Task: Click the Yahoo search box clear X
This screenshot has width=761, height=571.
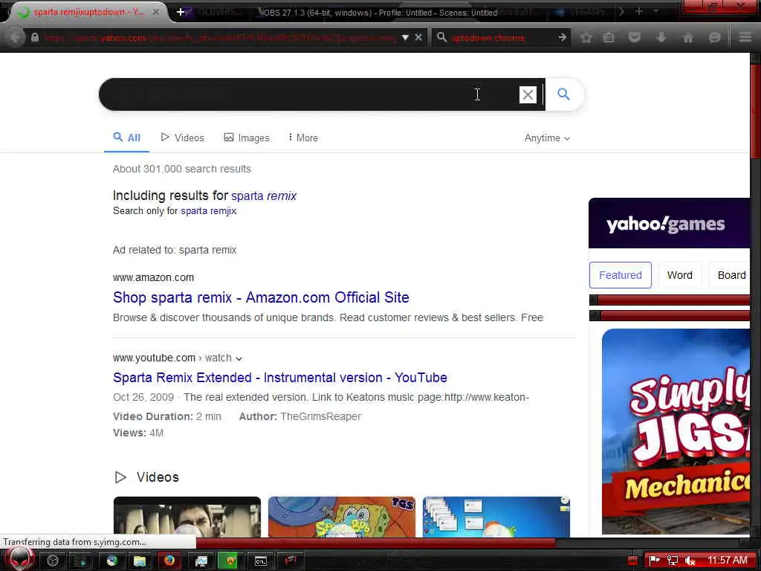Action: (528, 94)
